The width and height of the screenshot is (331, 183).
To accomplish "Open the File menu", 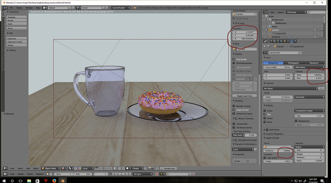I will (11, 8).
